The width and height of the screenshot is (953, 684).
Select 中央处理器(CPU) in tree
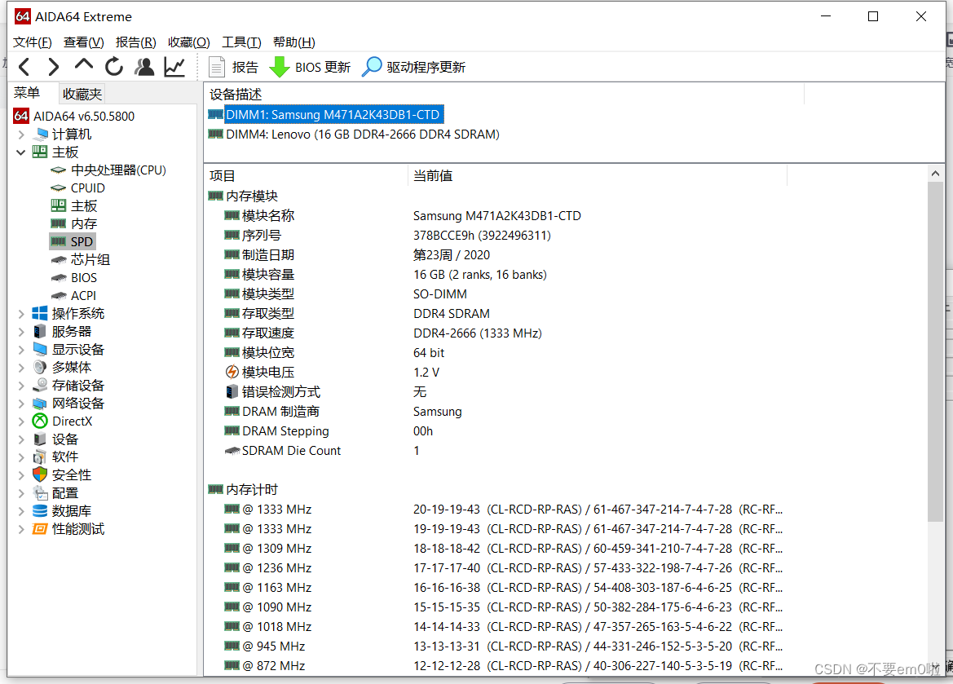[x=118, y=170]
